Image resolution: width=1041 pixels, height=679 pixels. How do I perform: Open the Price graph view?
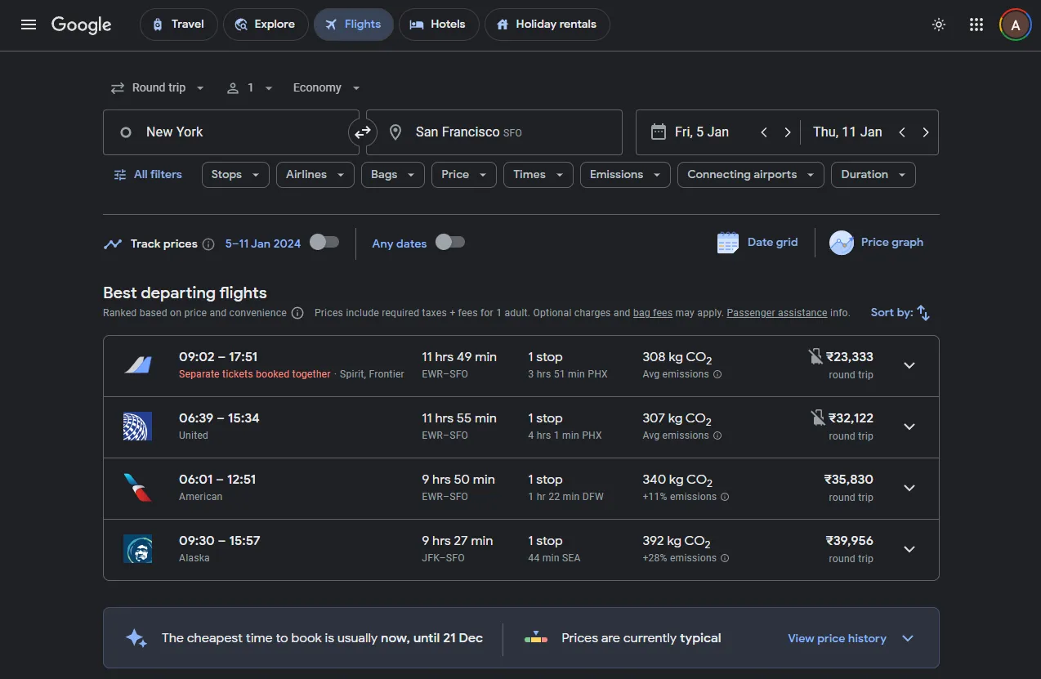click(877, 243)
